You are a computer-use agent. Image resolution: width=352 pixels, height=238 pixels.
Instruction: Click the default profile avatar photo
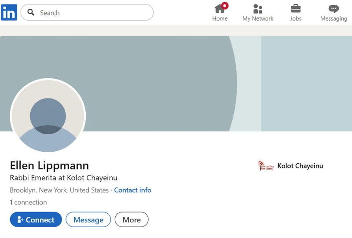(x=48, y=116)
